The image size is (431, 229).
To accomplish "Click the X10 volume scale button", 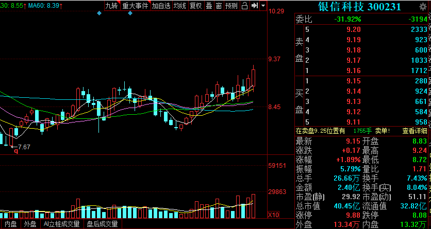I will point(273,215).
